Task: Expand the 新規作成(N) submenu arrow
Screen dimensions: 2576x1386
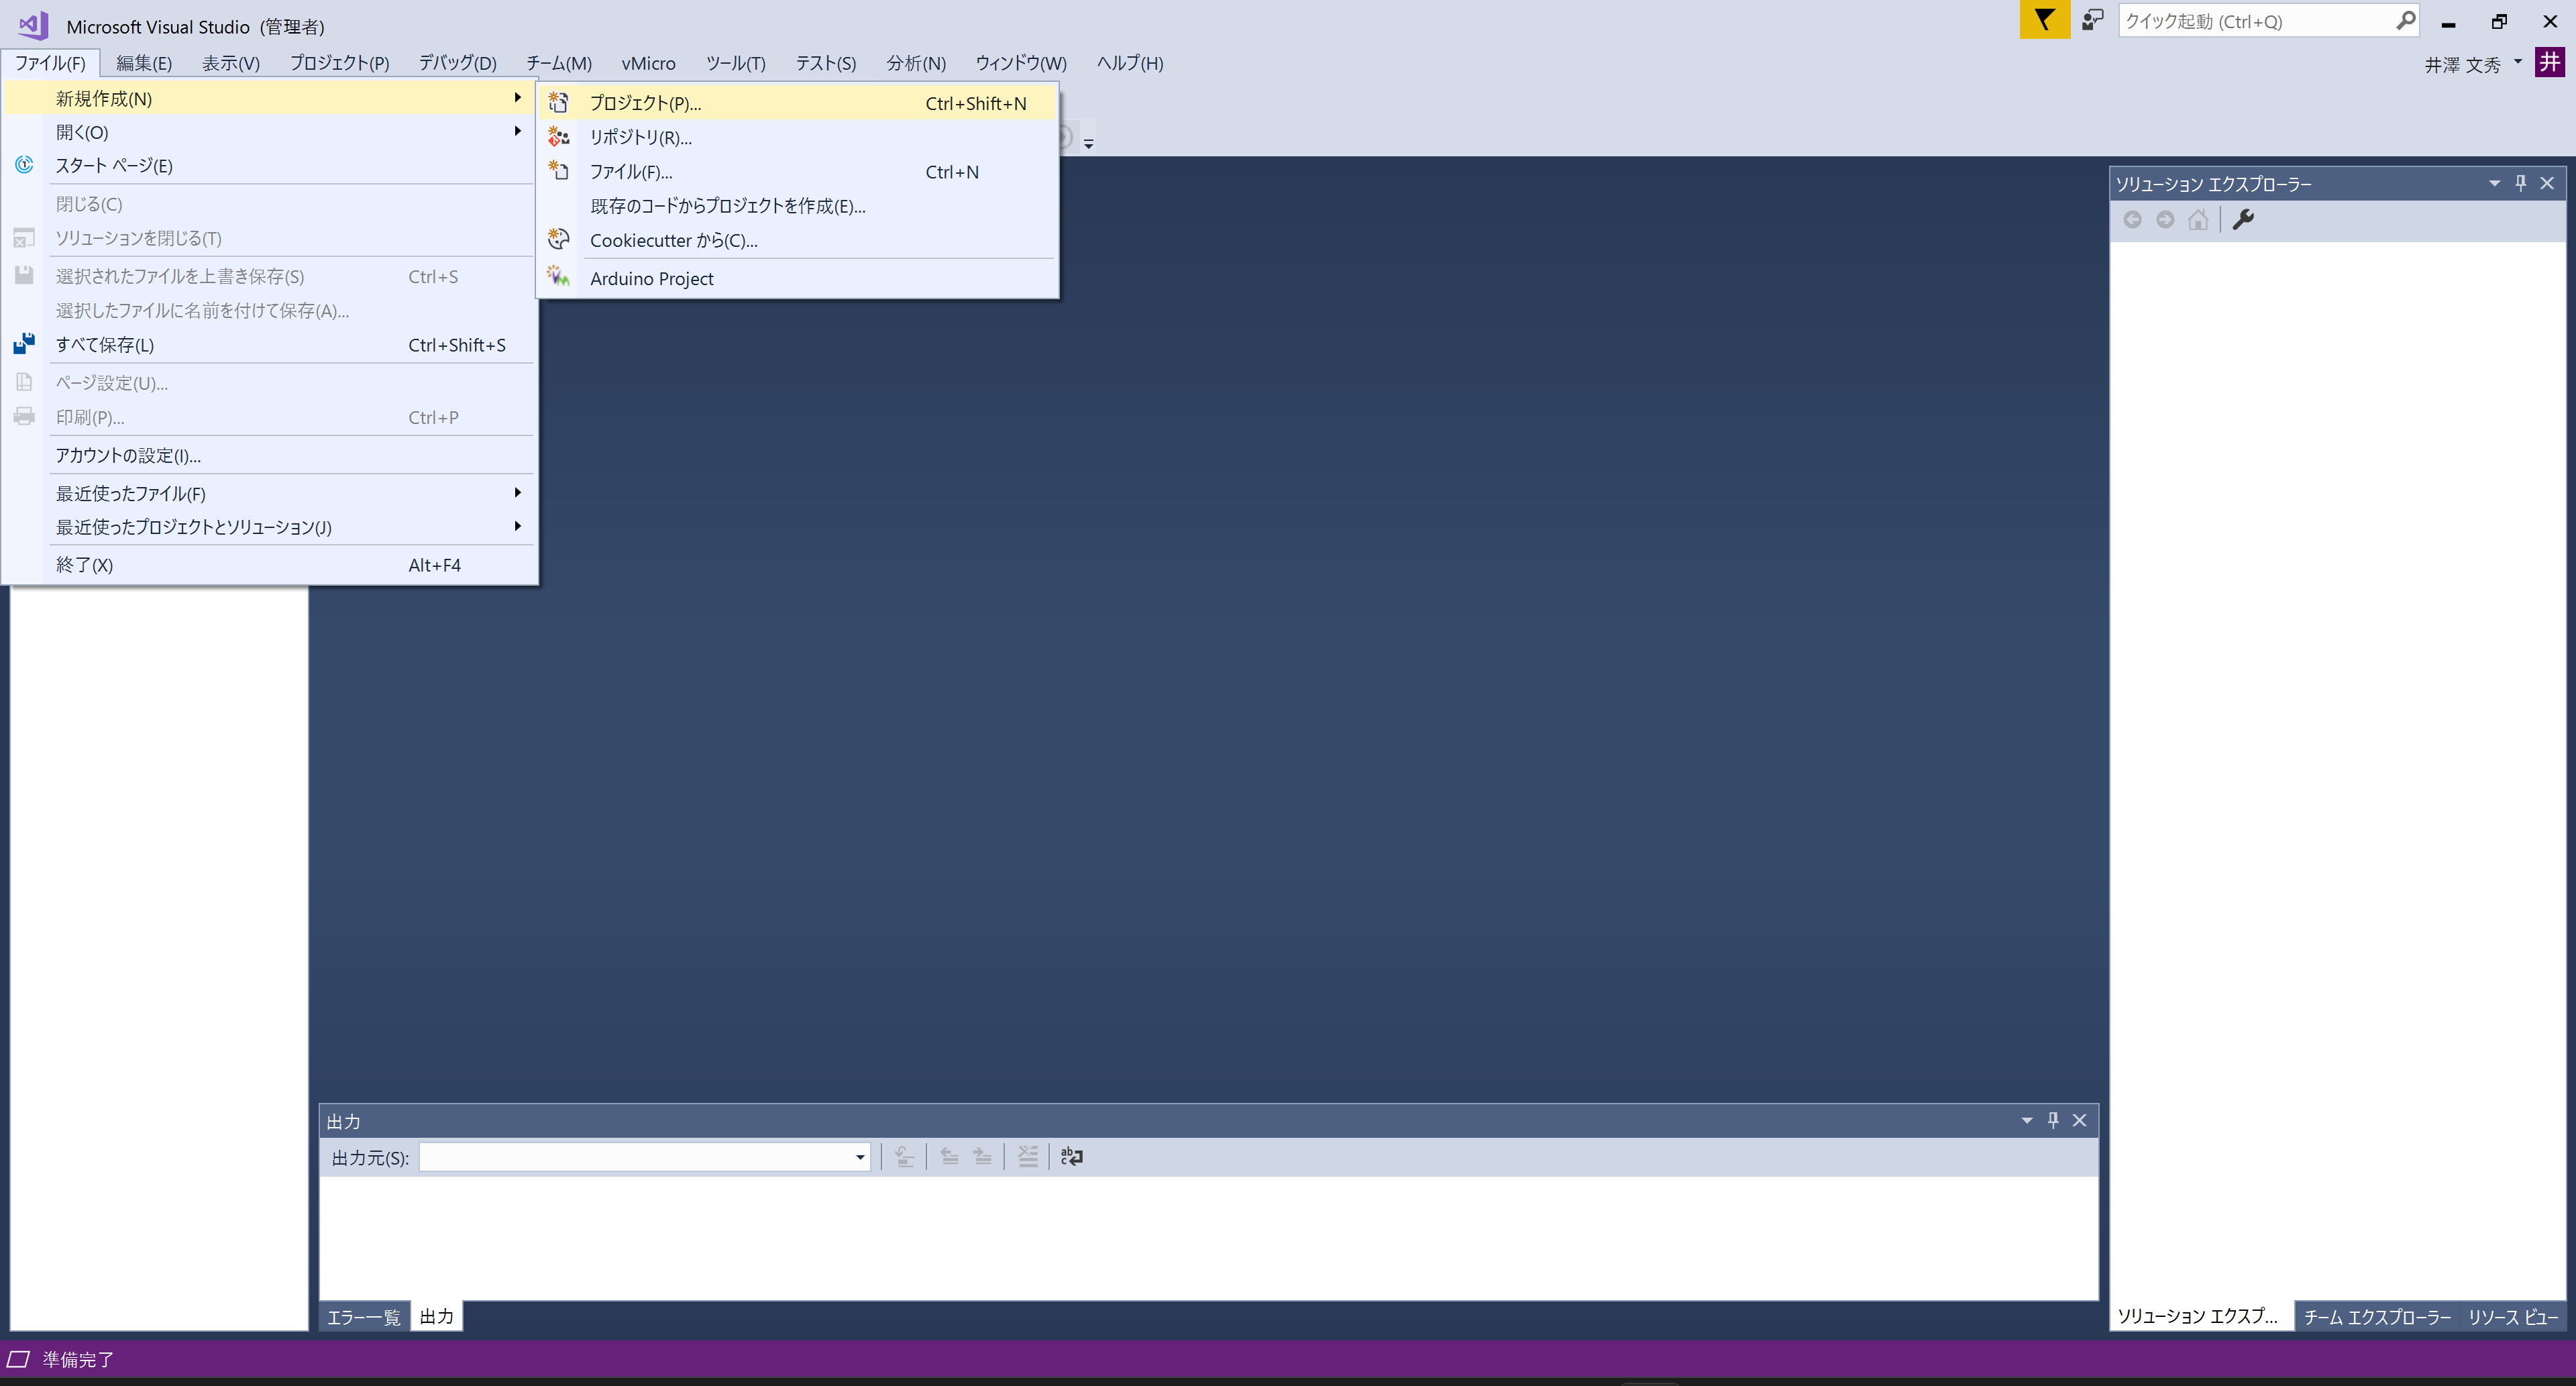Action: point(517,97)
